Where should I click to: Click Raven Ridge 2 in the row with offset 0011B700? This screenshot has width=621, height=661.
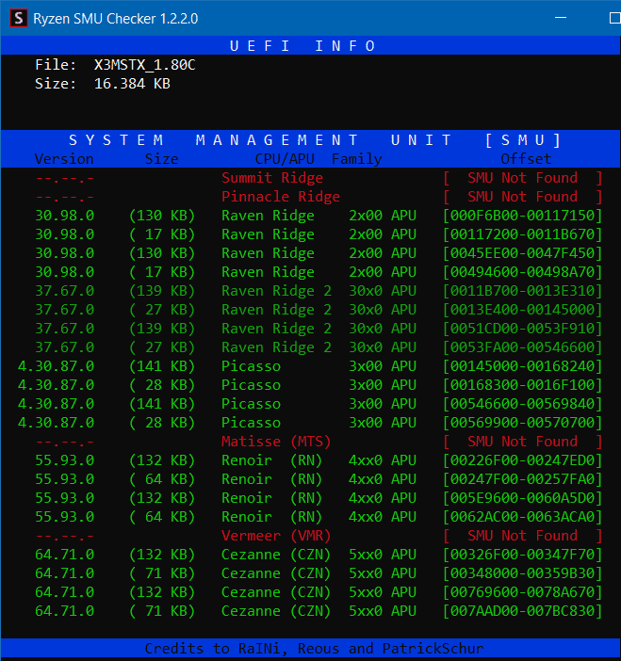coord(277,291)
